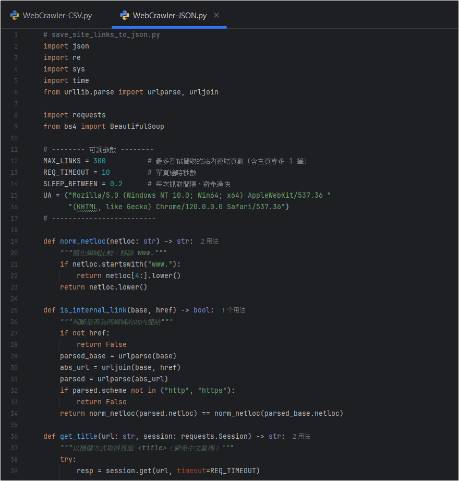Open the usage hint next to is_internal_link
Viewport: 459px width, 481px height.
[233, 310]
